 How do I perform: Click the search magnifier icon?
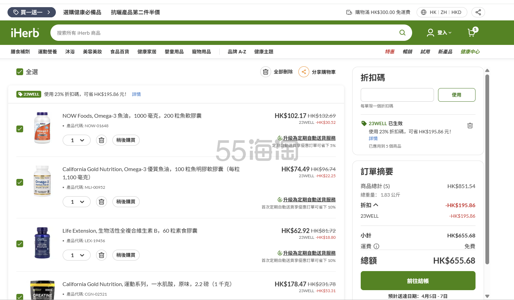coord(402,33)
